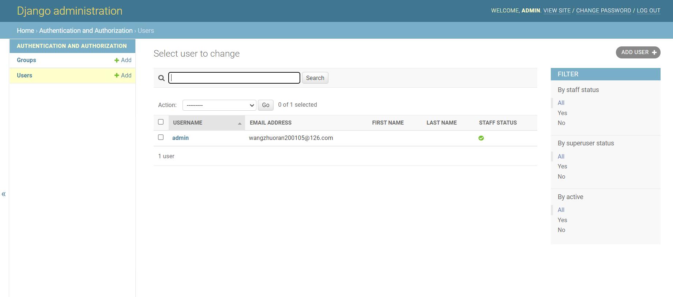Select the checkbox for the admin row
This screenshot has width=673, height=297.
(161, 137)
